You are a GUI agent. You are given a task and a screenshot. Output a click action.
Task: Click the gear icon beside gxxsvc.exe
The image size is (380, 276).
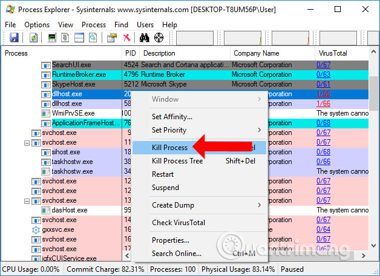coord(36,229)
